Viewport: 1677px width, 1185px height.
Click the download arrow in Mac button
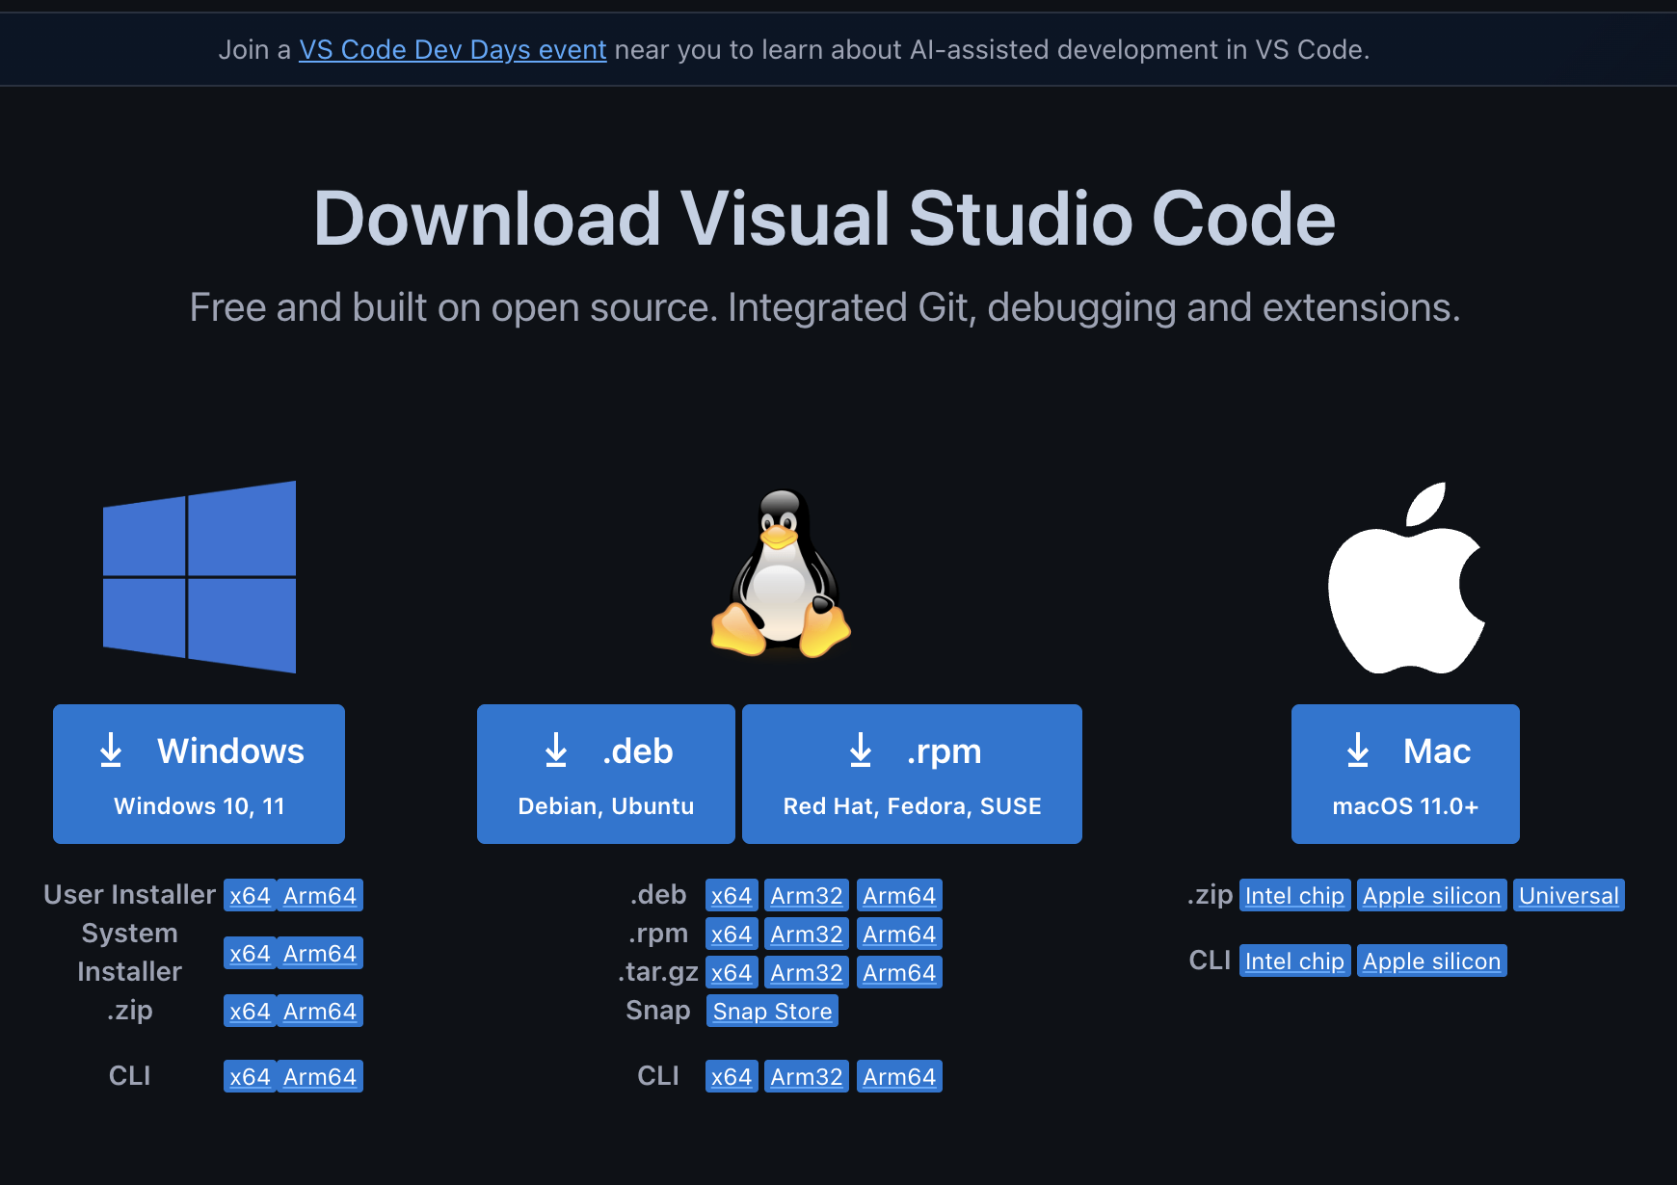[x=1358, y=750]
